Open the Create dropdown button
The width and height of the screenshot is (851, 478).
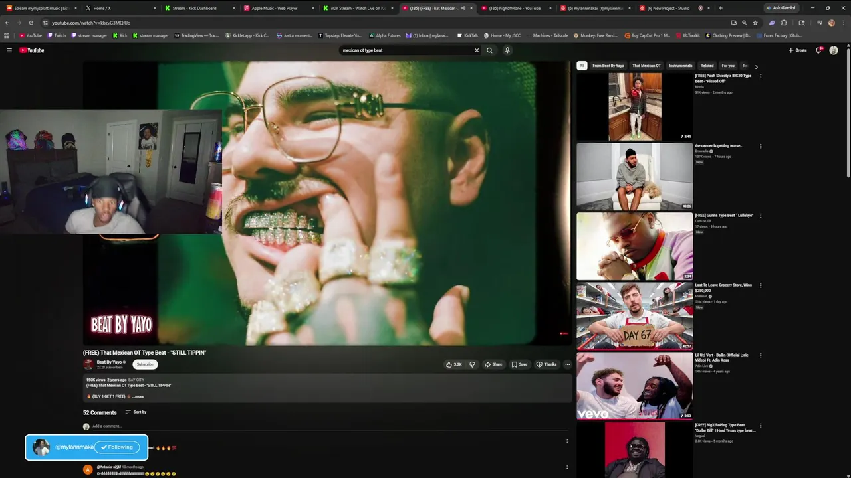(797, 50)
